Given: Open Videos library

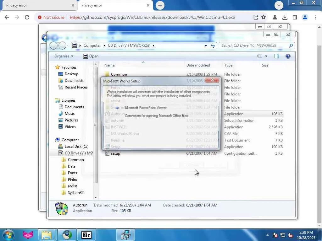Looking at the screenshot, I should 70,127.
